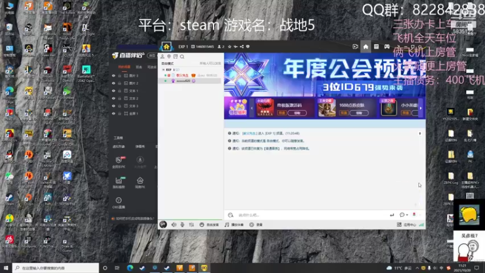The height and width of the screenshot is (273, 485).
Task: Open the app center button
Action: pyautogui.click(x=406, y=224)
